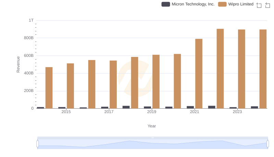Click the Wipro Limited bar for 2017
This screenshot has height=157, width=274.
[x=113, y=84]
